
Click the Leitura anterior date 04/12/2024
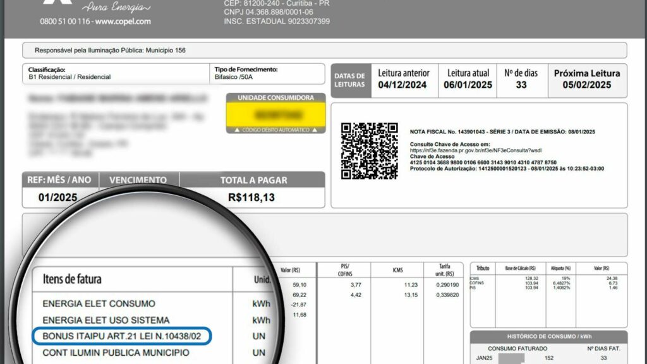point(403,85)
